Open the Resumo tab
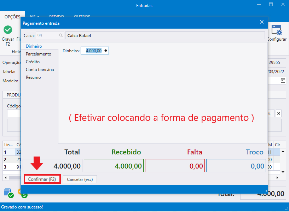The width and height of the screenshot is (289, 212). [x=33, y=77]
